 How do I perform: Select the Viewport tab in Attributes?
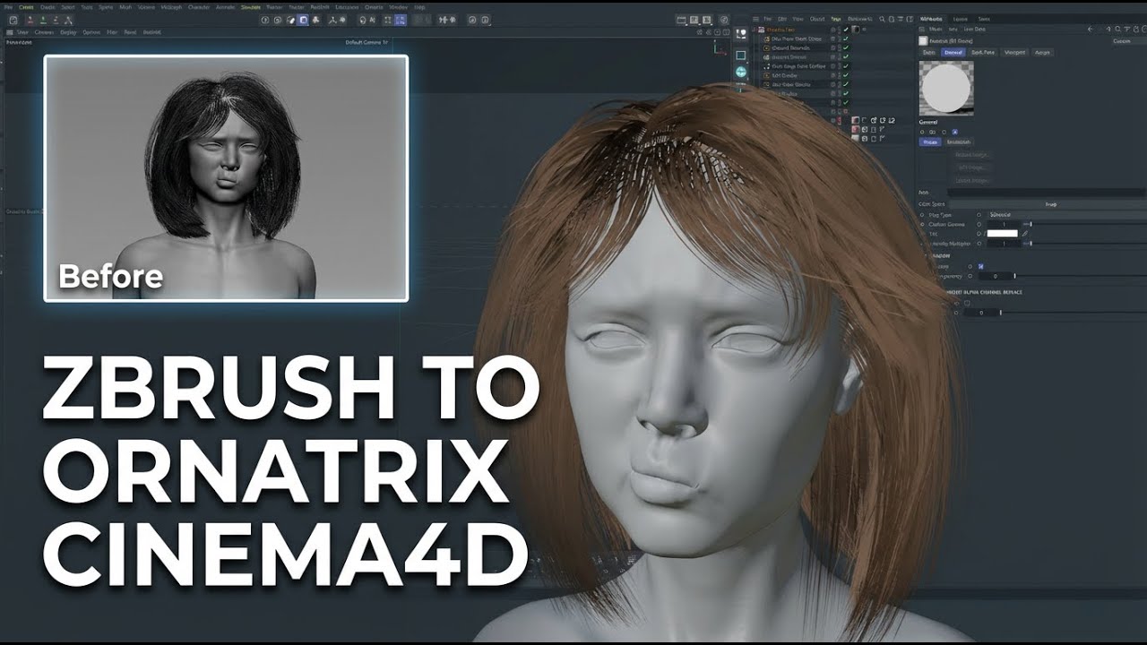tap(1014, 52)
